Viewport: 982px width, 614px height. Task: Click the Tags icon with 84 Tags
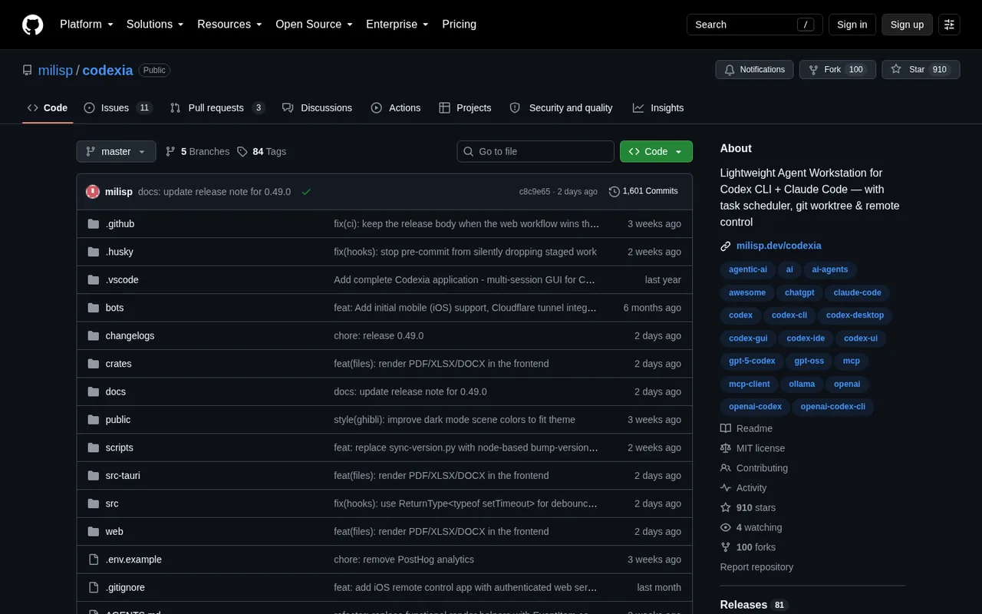tap(242, 151)
